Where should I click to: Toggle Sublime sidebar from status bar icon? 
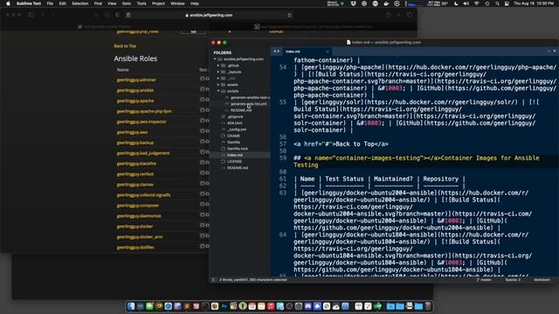coord(214,280)
